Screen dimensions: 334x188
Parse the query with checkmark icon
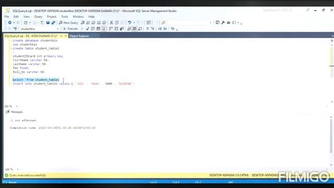point(87,29)
